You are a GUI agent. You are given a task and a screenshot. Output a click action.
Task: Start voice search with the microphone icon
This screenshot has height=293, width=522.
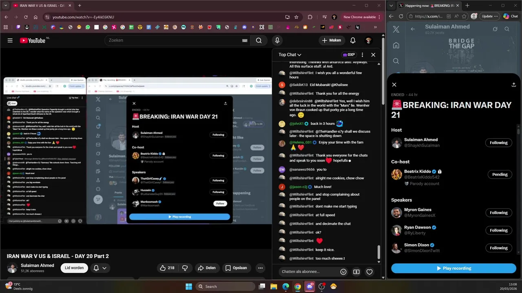(x=277, y=40)
